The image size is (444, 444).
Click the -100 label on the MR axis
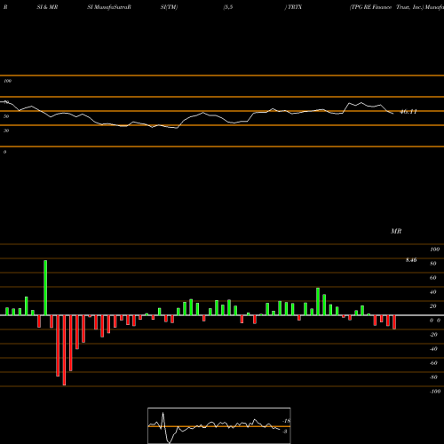435,392
